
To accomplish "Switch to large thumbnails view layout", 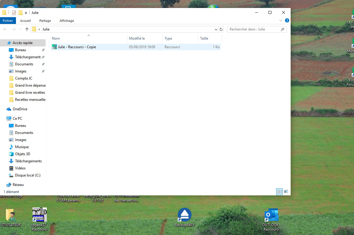I will (286, 192).
